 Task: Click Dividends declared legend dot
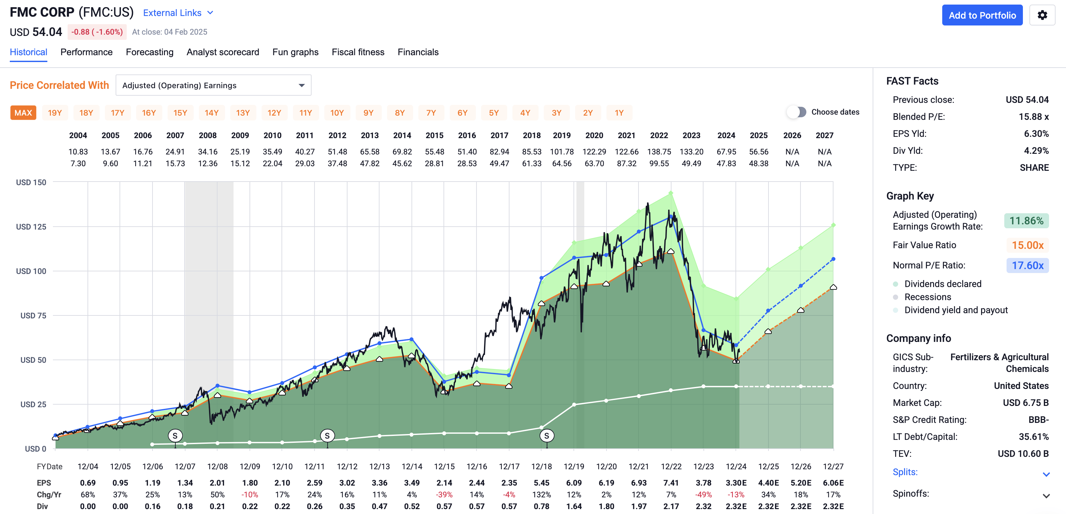tap(896, 284)
